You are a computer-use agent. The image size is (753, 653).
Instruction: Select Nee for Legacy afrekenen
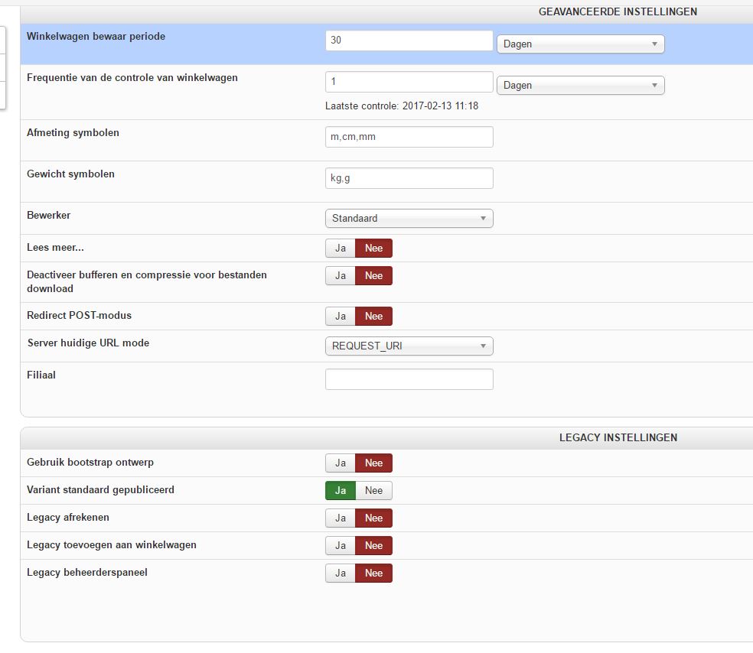373,518
